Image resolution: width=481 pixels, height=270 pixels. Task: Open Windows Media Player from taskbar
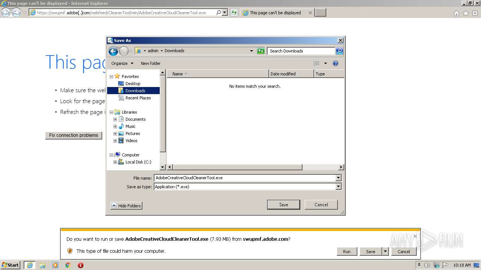coord(55,265)
